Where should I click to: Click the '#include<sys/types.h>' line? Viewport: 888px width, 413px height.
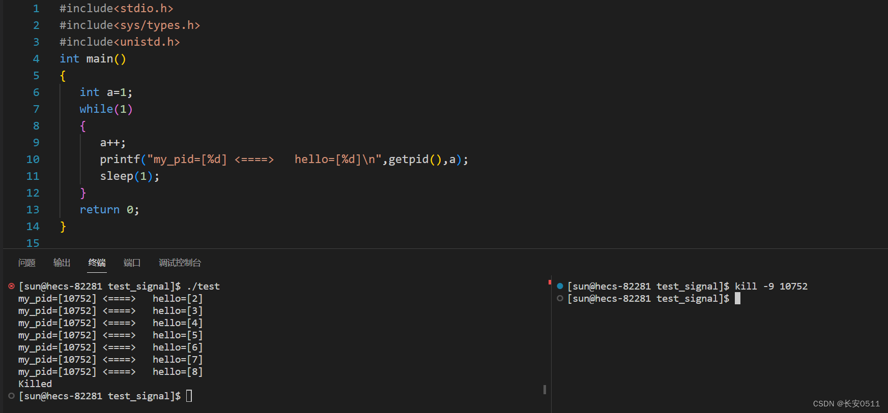[x=130, y=25]
